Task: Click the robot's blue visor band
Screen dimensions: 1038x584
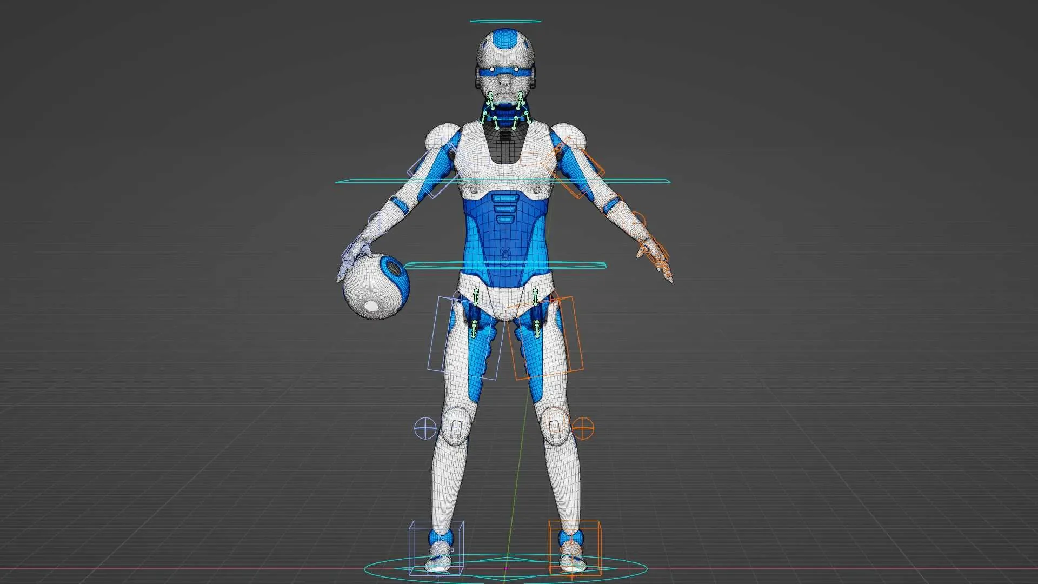Action: pyautogui.click(x=504, y=71)
